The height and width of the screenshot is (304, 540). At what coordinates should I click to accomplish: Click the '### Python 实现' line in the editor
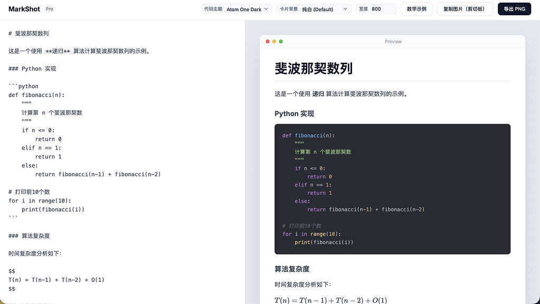[32, 68]
